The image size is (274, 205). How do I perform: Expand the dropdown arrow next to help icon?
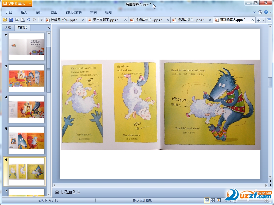click(270, 12)
